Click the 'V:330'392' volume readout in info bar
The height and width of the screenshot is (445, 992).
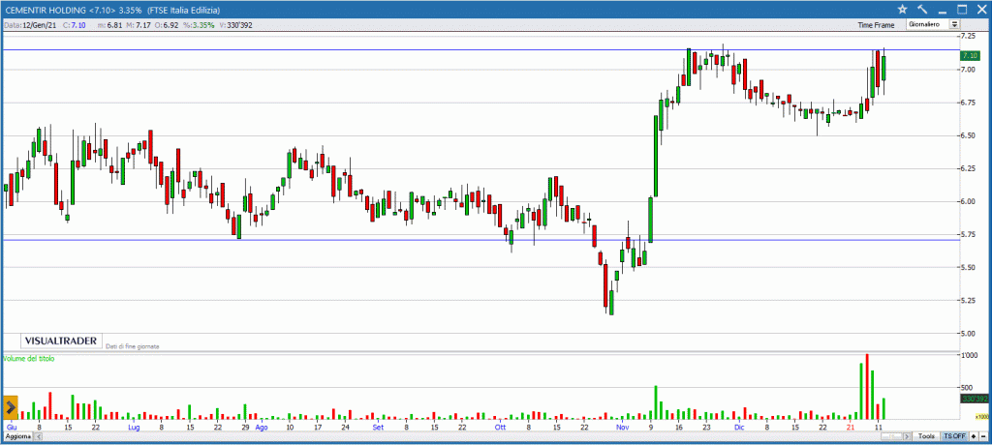pos(236,24)
